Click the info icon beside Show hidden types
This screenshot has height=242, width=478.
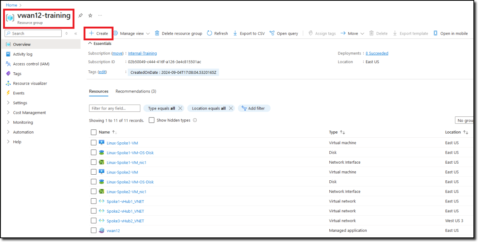pyautogui.click(x=195, y=120)
